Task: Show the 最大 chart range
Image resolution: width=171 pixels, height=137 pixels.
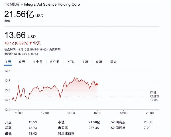Action: 113,62
